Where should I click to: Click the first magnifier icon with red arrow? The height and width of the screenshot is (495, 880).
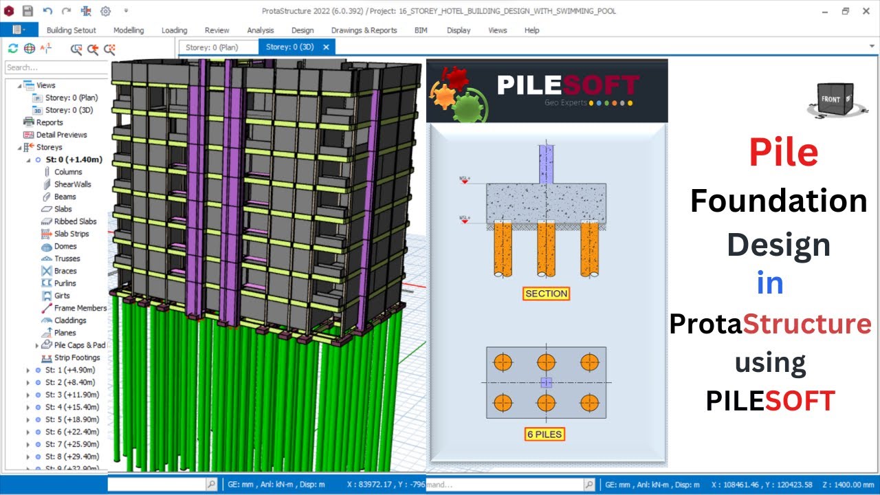76,49
